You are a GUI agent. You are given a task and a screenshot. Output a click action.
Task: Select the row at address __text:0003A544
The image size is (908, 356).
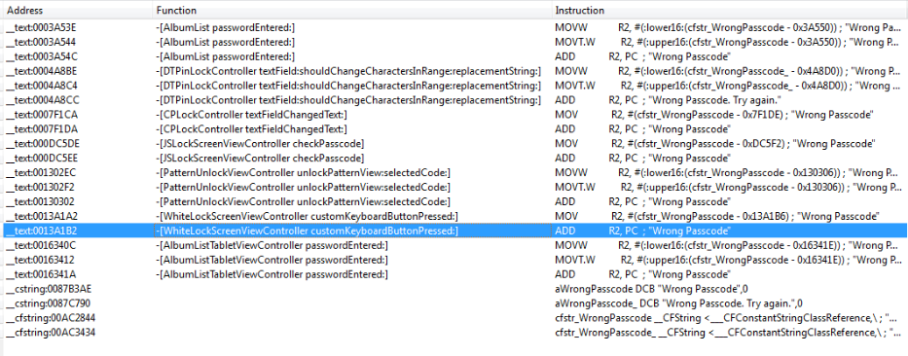click(x=454, y=42)
